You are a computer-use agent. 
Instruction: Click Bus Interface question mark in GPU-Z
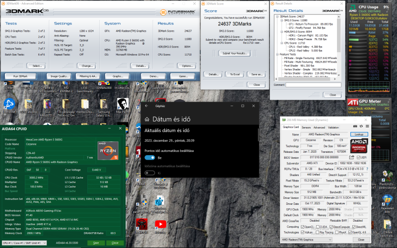(x=367, y=169)
